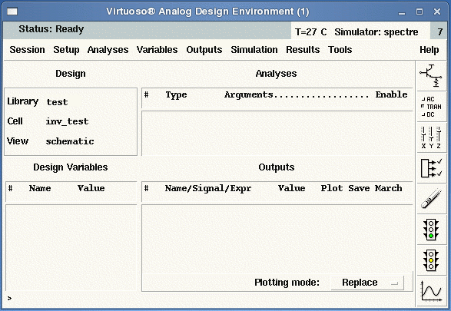Open the Outputs menu
Image resolution: width=451 pixels, height=311 pixels.
[204, 50]
